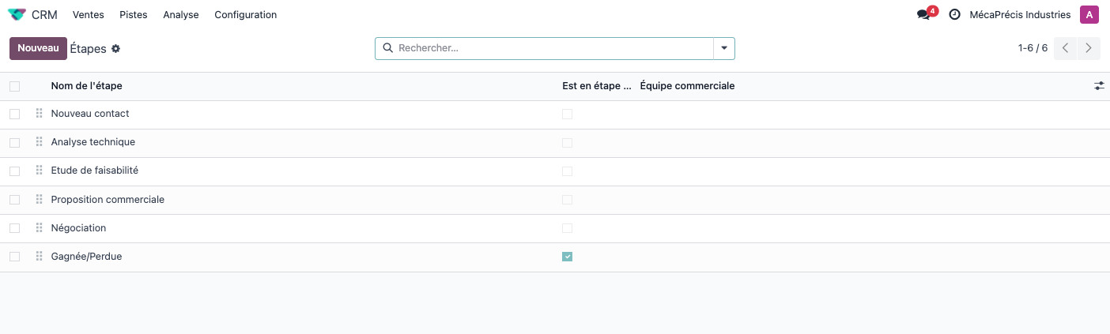
Task: Open the Nouveau contact stage
Action: point(90,114)
